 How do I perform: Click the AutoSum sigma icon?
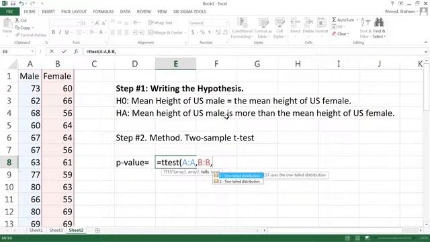pos(334,19)
